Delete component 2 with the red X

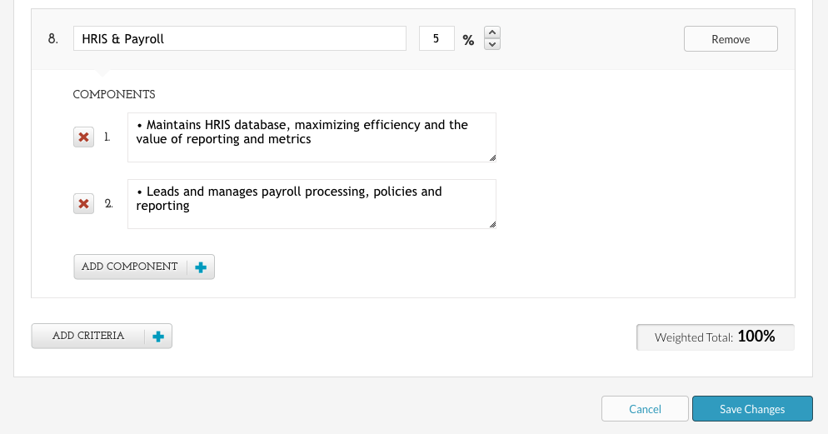pos(83,204)
